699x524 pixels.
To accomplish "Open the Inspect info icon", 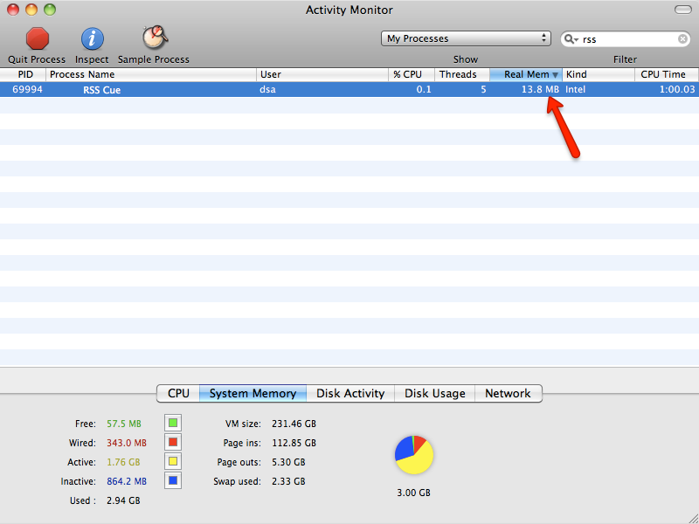I will (x=93, y=38).
